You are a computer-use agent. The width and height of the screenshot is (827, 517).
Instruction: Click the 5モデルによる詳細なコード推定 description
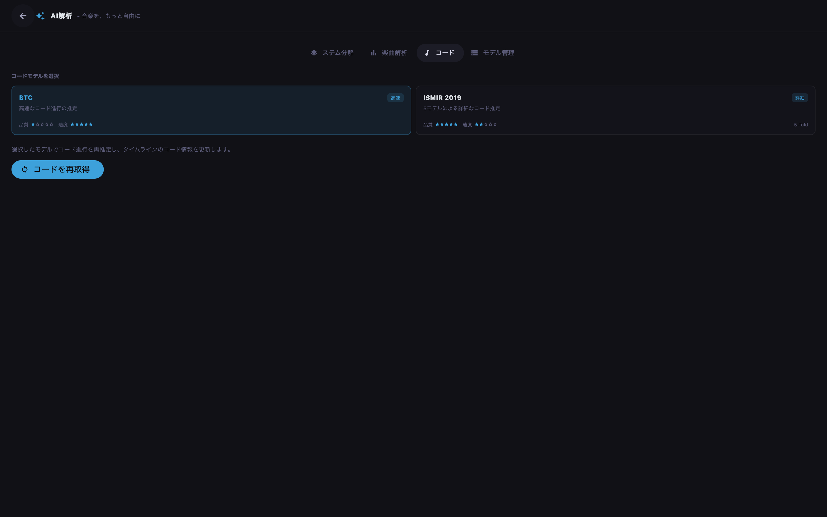(x=462, y=108)
